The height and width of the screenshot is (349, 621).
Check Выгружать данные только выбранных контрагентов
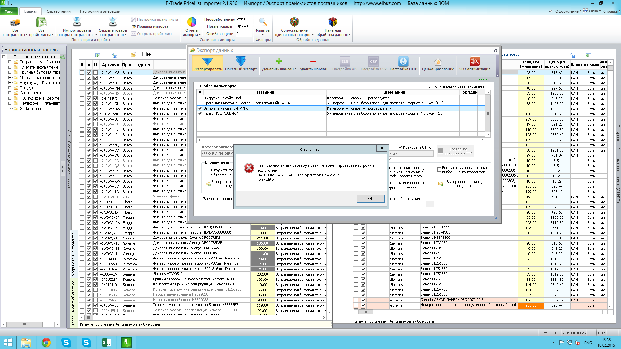(439, 169)
